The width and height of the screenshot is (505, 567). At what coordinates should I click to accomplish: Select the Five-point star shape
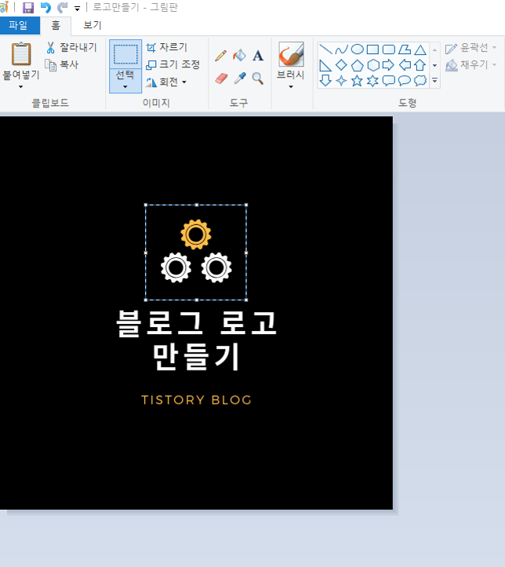(357, 80)
